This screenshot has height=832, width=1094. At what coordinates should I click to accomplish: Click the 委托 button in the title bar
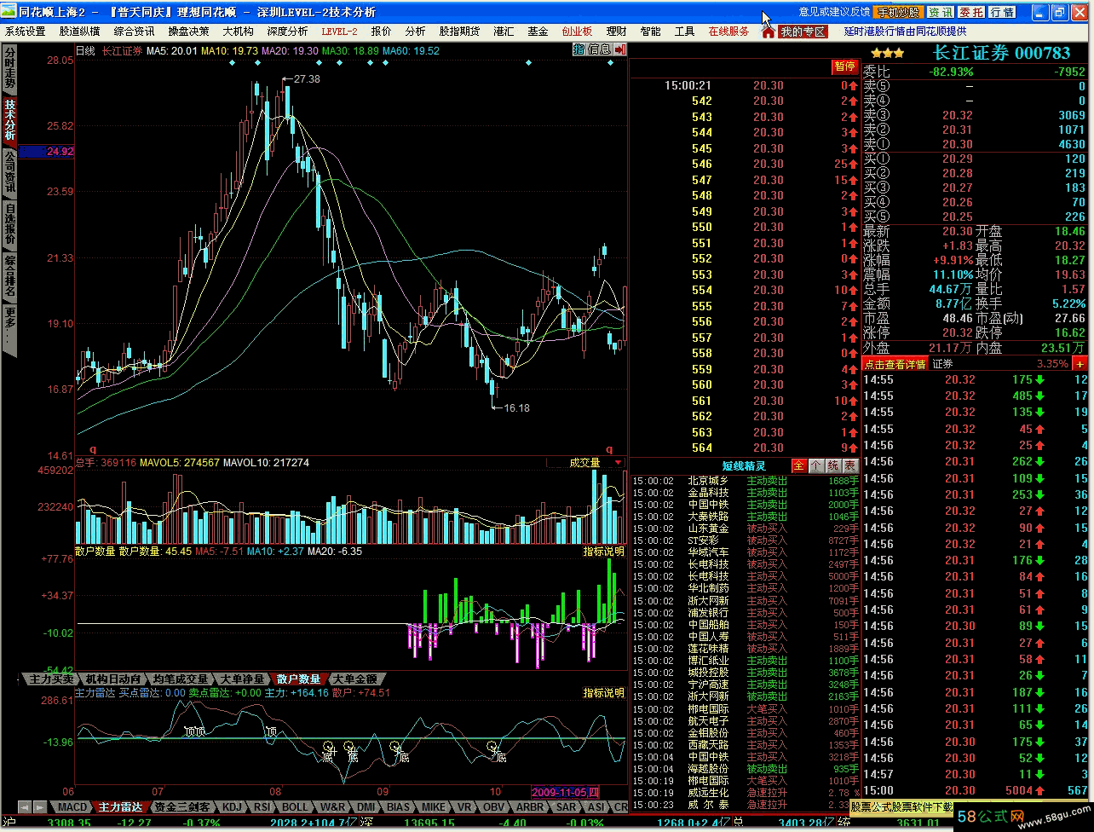(x=971, y=12)
